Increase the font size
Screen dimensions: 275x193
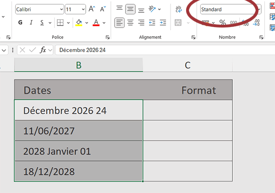click(x=92, y=9)
